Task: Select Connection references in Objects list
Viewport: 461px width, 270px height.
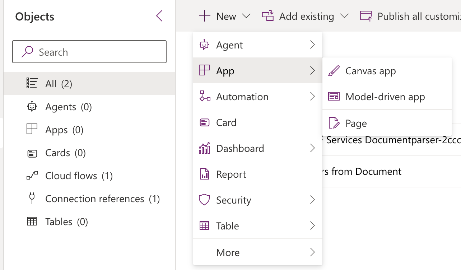Action: point(94,199)
